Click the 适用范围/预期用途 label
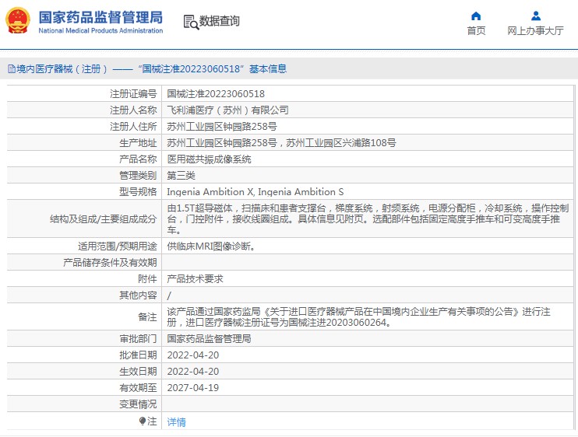The height and width of the screenshot is (437, 578). [117, 246]
